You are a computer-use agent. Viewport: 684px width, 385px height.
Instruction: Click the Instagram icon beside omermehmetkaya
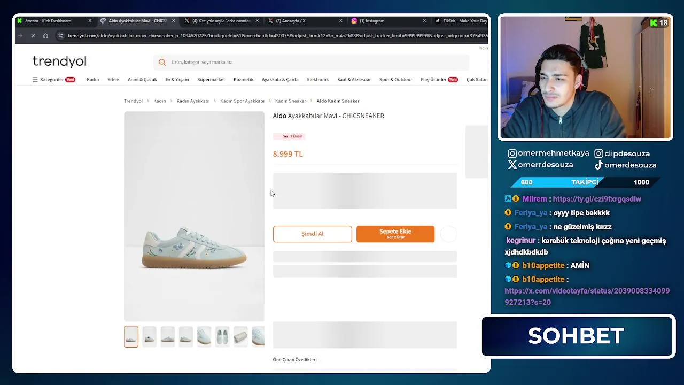coord(512,153)
